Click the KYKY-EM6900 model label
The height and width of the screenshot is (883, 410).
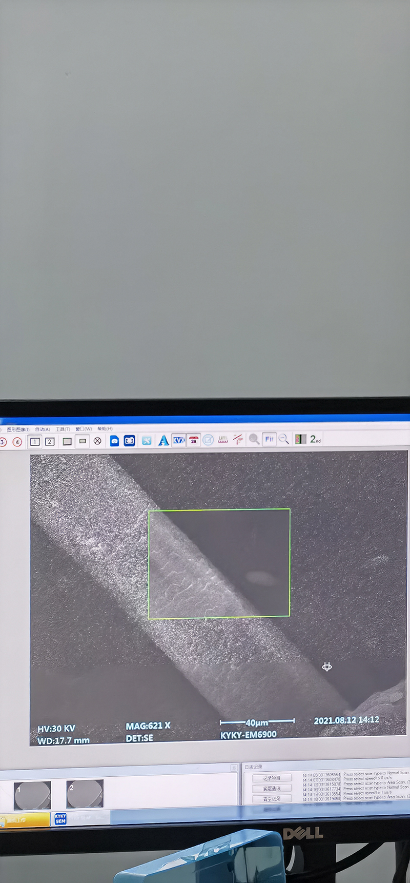249,735
